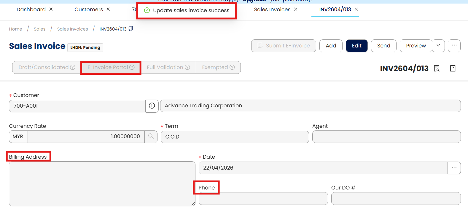The image size is (468, 212).
Task: Select the Draft/Consolidated status option
Action: [47, 67]
